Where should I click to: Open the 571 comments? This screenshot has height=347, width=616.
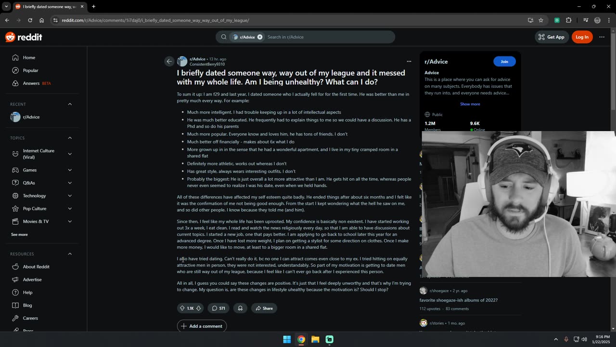pos(218,308)
